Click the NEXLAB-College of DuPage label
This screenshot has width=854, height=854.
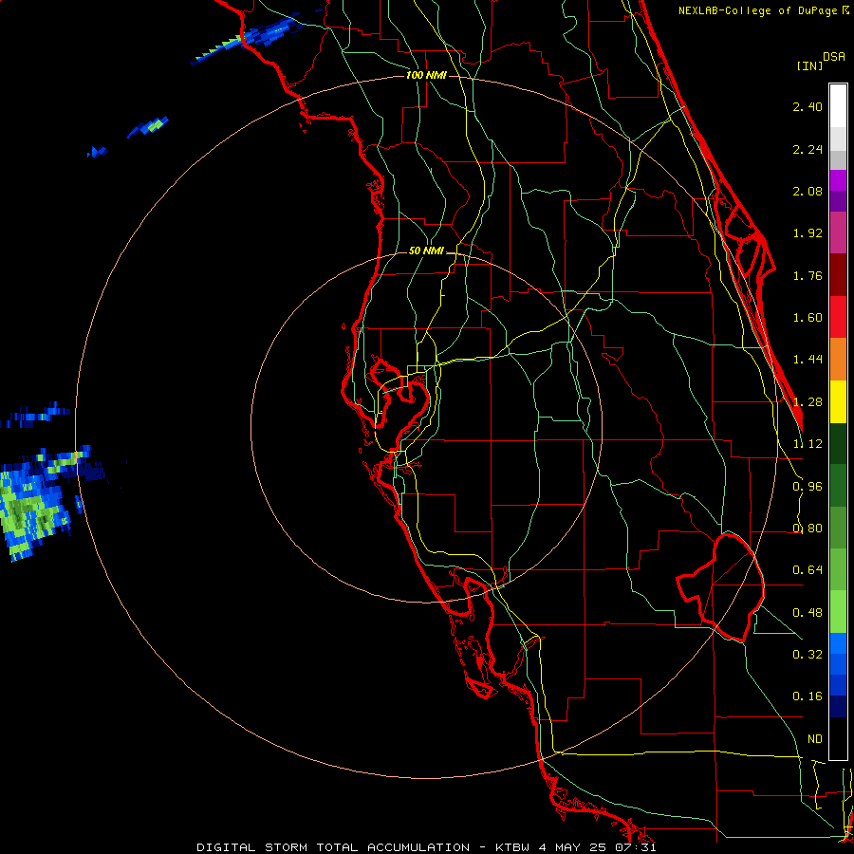[x=764, y=10]
